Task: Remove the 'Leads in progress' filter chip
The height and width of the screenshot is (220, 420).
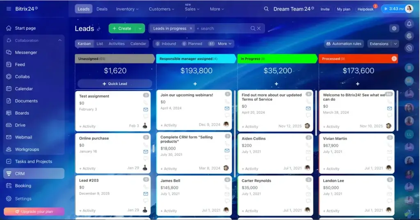Action: coord(191,28)
